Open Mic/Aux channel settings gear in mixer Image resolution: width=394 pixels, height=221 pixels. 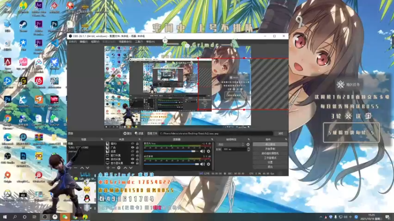(208, 151)
